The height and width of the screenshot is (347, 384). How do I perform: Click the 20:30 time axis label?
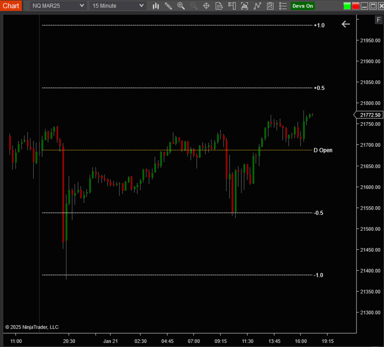point(69,341)
